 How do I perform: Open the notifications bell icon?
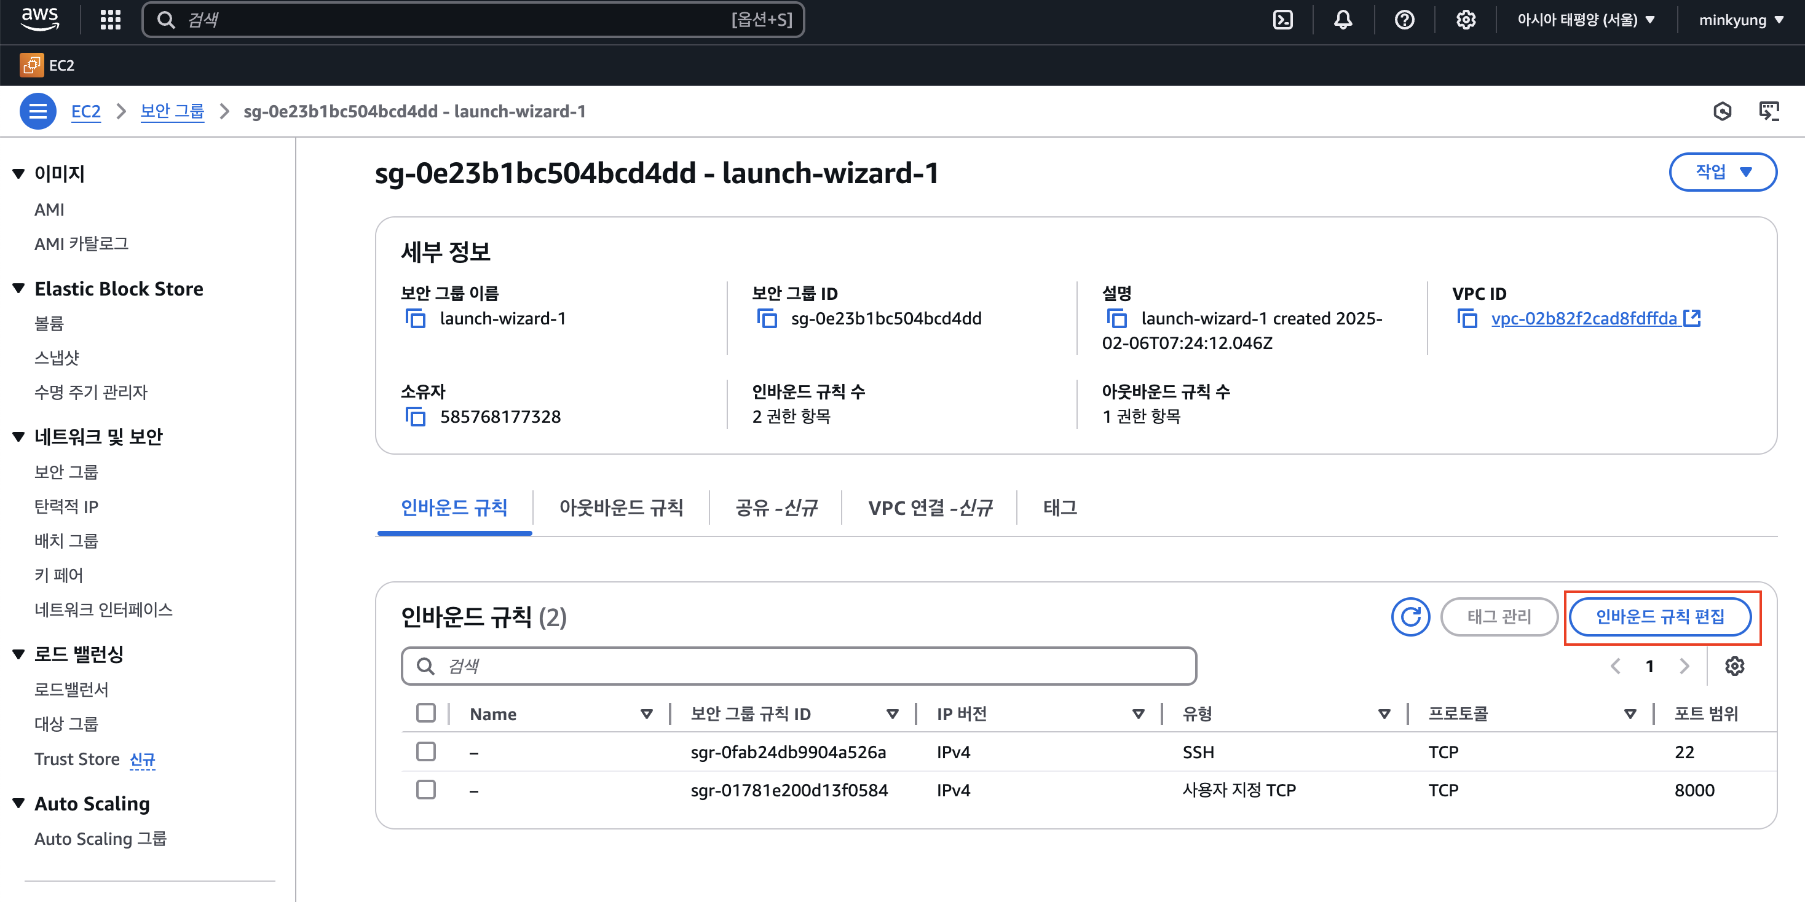1343,20
